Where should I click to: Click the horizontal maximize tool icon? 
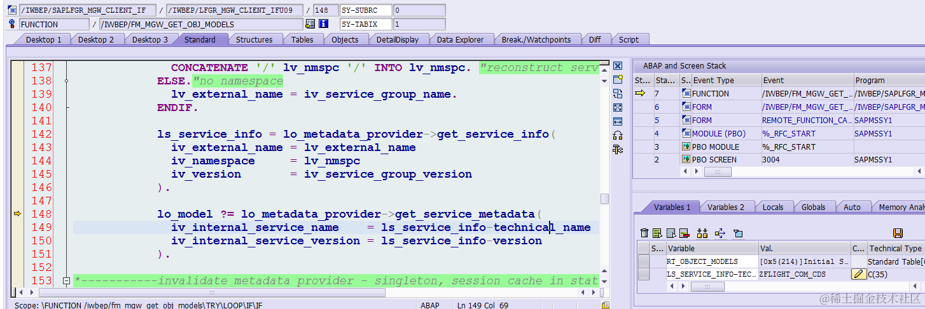(617, 121)
